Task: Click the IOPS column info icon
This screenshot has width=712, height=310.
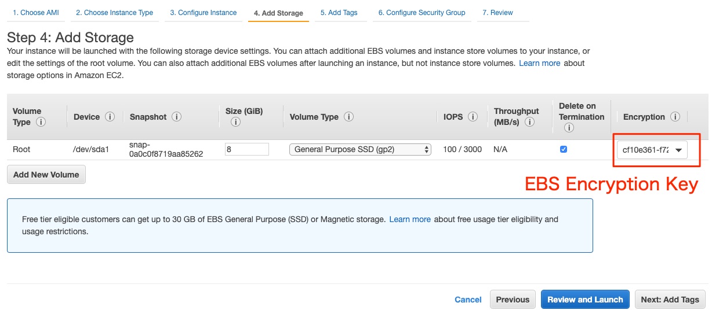Action: (473, 117)
